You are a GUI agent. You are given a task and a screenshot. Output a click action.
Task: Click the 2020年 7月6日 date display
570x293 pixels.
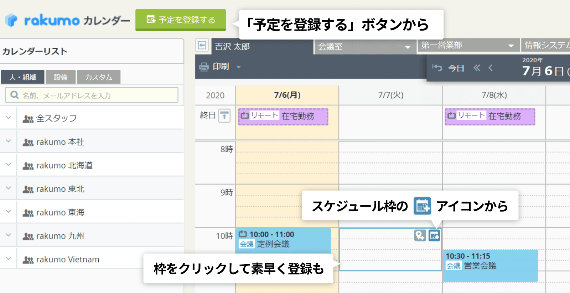click(x=545, y=67)
